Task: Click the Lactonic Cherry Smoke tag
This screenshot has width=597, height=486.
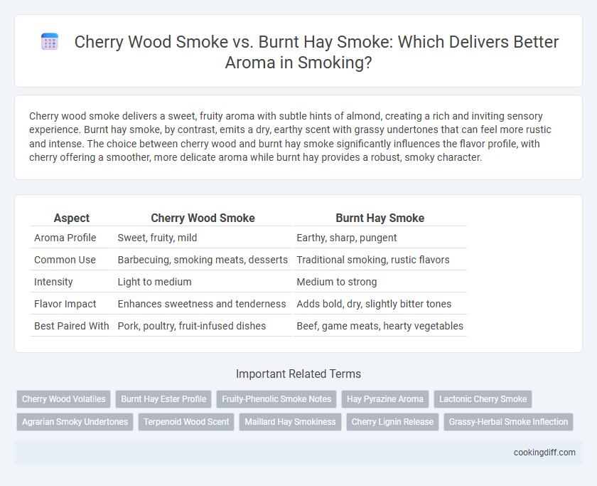Action: click(483, 399)
